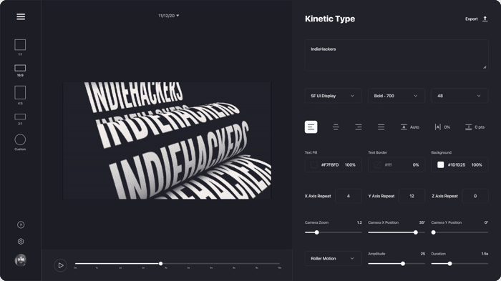Image resolution: width=501 pixels, height=281 pixels.
Task: Pick the 4:5 portrait canvas format
Action: coord(20,93)
